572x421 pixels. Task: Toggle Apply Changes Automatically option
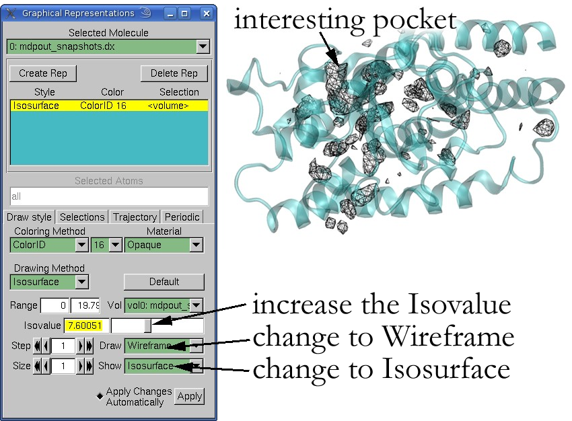click(x=100, y=397)
